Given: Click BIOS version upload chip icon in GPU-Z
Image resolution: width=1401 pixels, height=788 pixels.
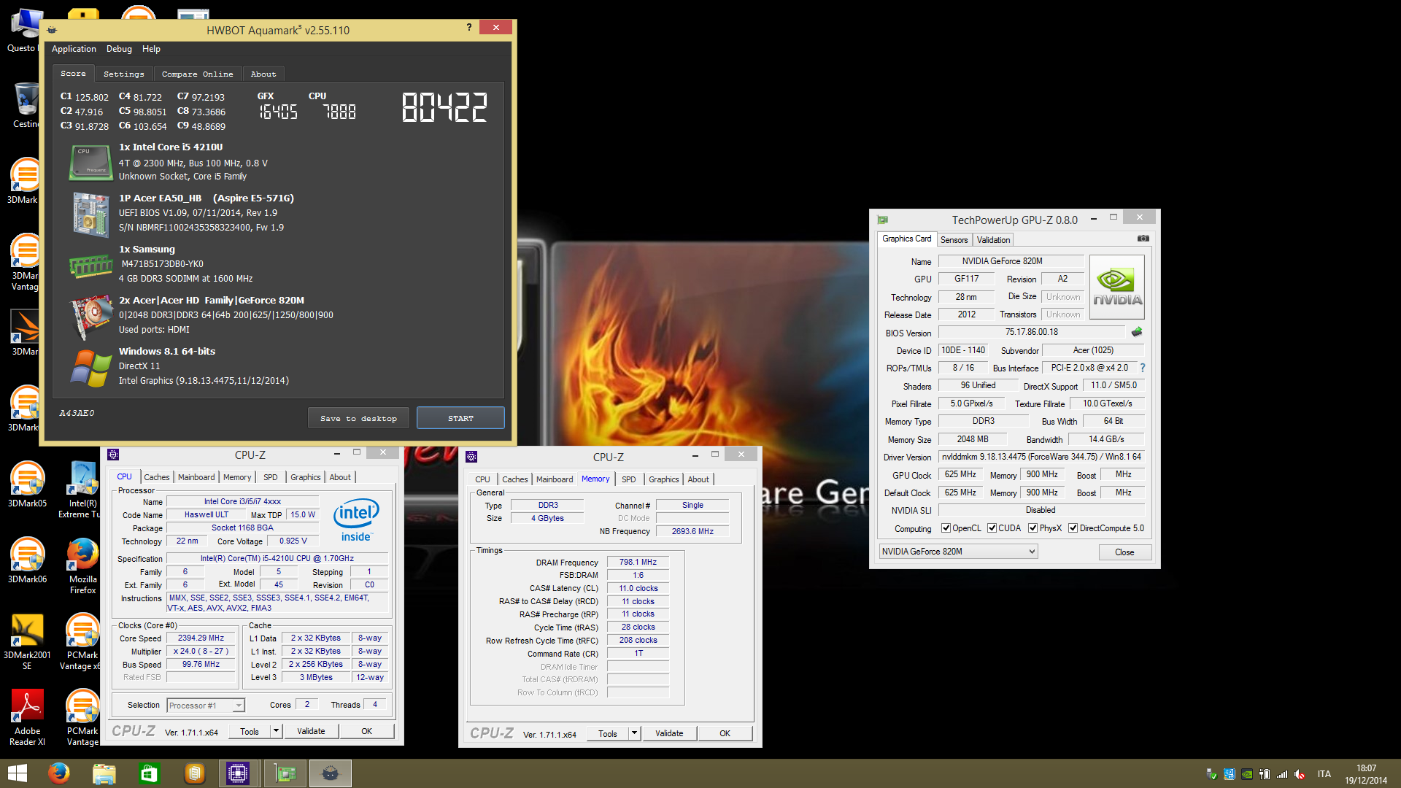Looking at the screenshot, I should tap(1137, 332).
